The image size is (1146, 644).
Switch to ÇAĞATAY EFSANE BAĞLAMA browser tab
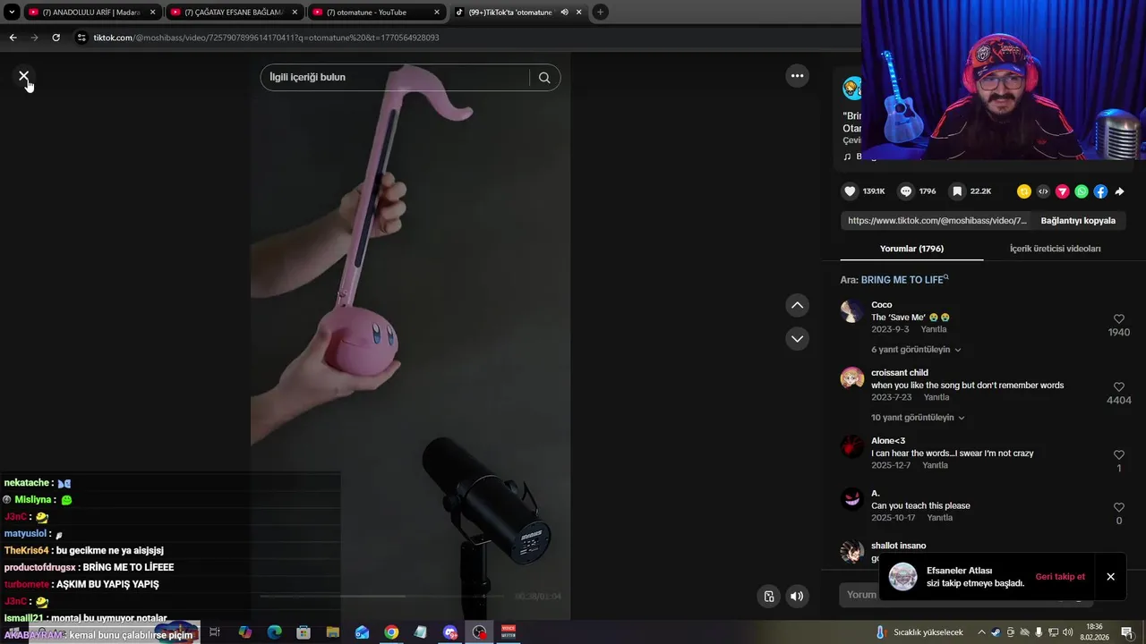[234, 13]
